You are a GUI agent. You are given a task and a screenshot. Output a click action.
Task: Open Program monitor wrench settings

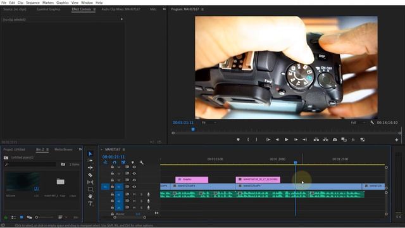[372, 122]
